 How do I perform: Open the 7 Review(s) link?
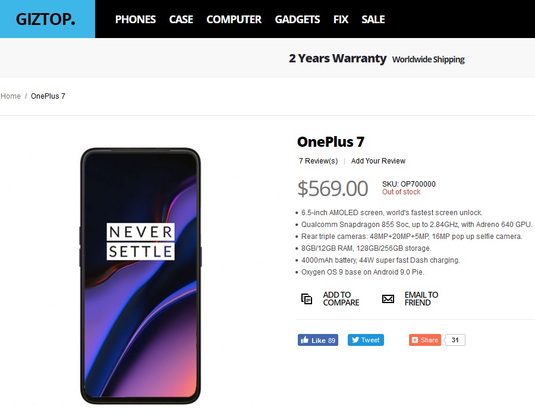point(319,161)
